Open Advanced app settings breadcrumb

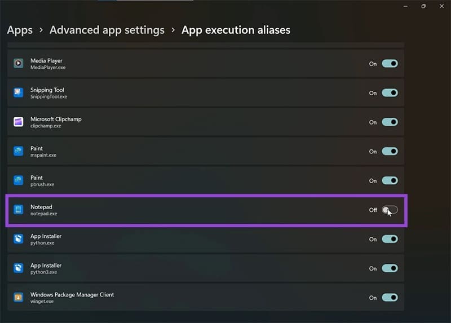coord(107,30)
